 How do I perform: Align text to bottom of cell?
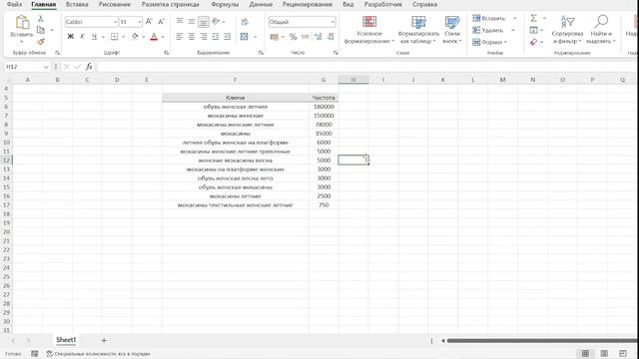click(x=204, y=21)
